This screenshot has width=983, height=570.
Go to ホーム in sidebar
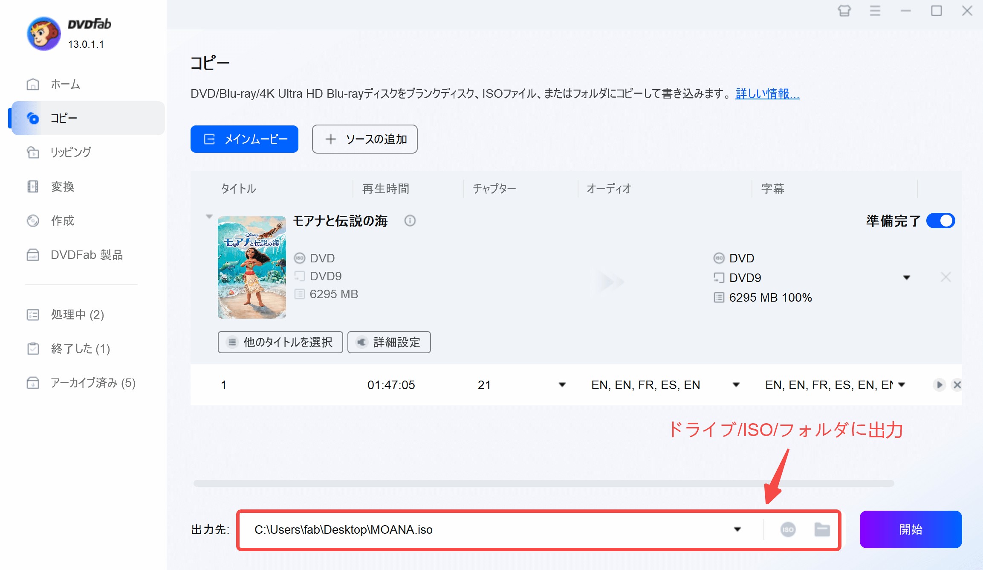(x=87, y=84)
